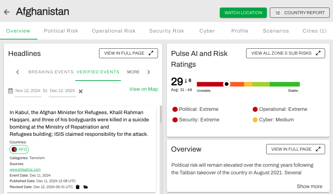The width and height of the screenshot is (333, 194).
Task: Expand Headlines with View In Full Page
Action: tap(128, 53)
